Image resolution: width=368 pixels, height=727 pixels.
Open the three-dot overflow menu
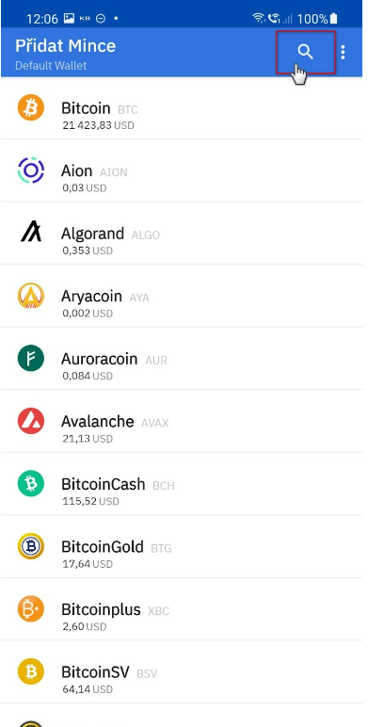(343, 53)
